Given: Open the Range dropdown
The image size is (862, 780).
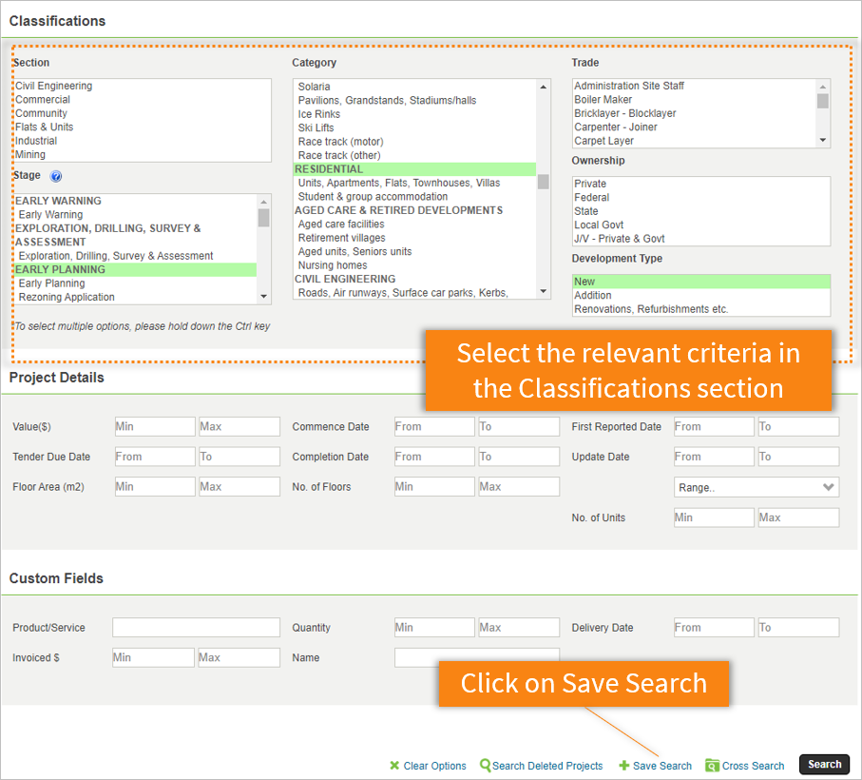Looking at the screenshot, I should pyautogui.click(x=756, y=487).
